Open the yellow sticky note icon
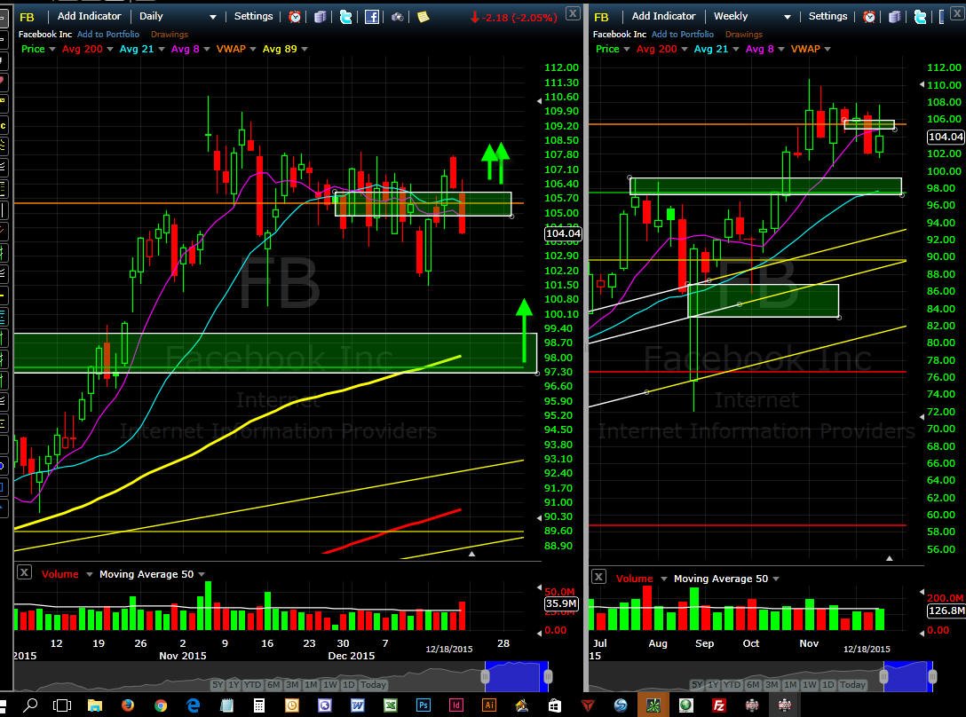 424,17
